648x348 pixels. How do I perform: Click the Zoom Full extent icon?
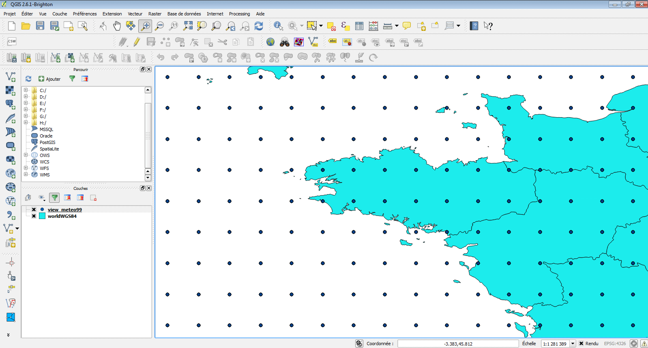[x=188, y=26]
